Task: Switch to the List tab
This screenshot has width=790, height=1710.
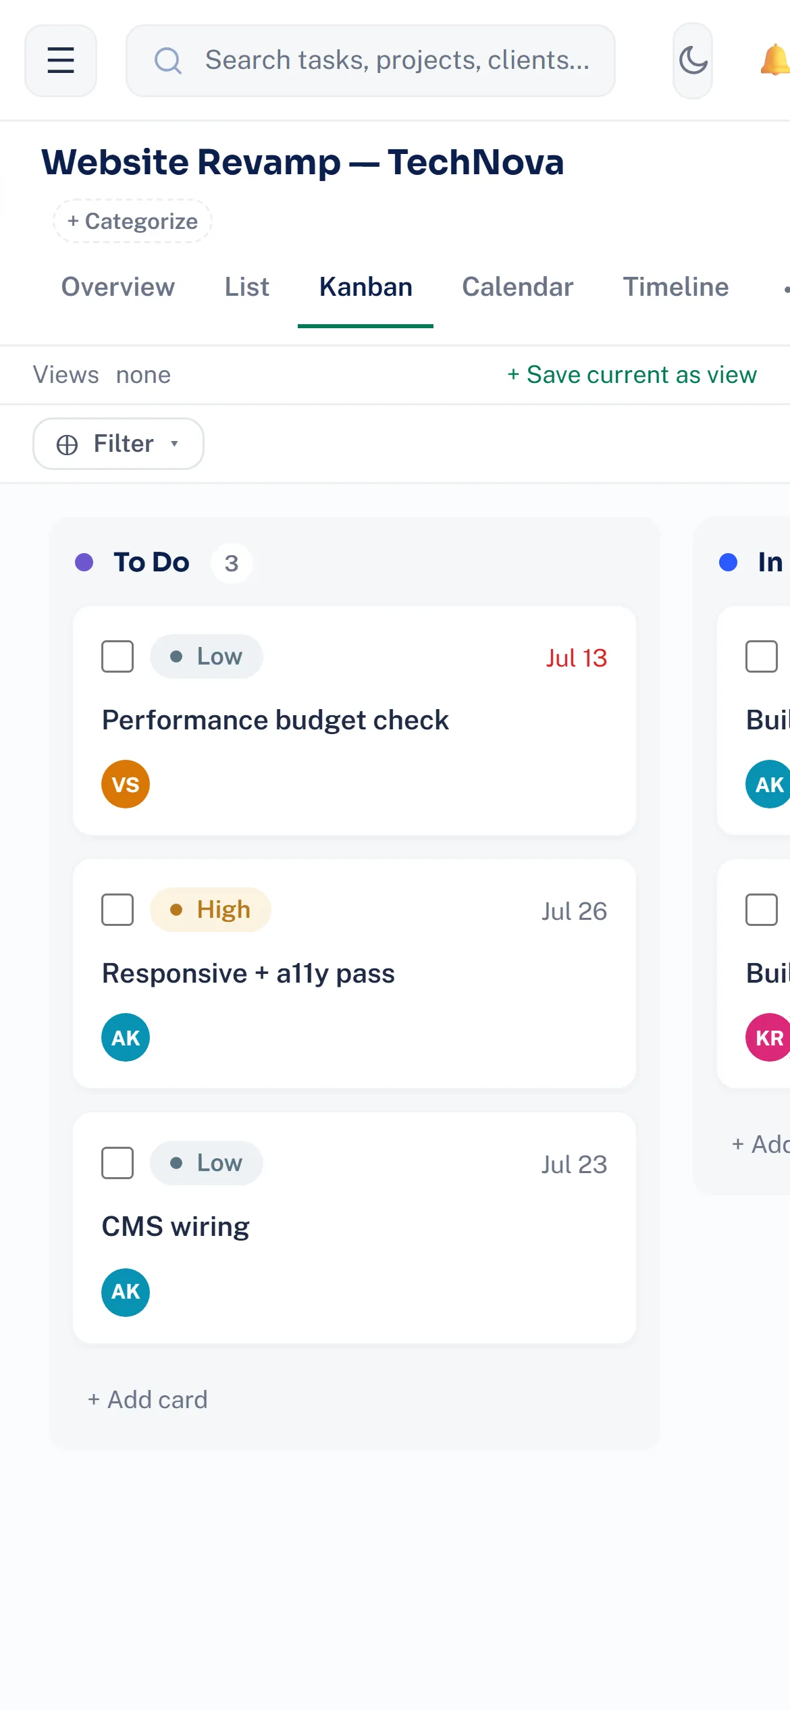Action: tap(247, 287)
